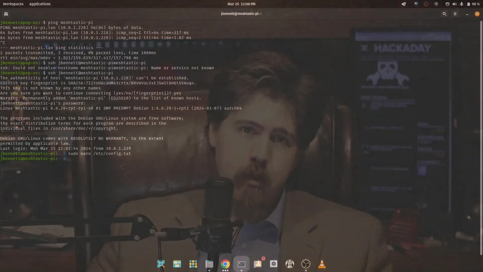Click the 'permitted by applicable law.' line
This screenshot has width=483, height=272.
pyautogui.click(x=35, y=144)
